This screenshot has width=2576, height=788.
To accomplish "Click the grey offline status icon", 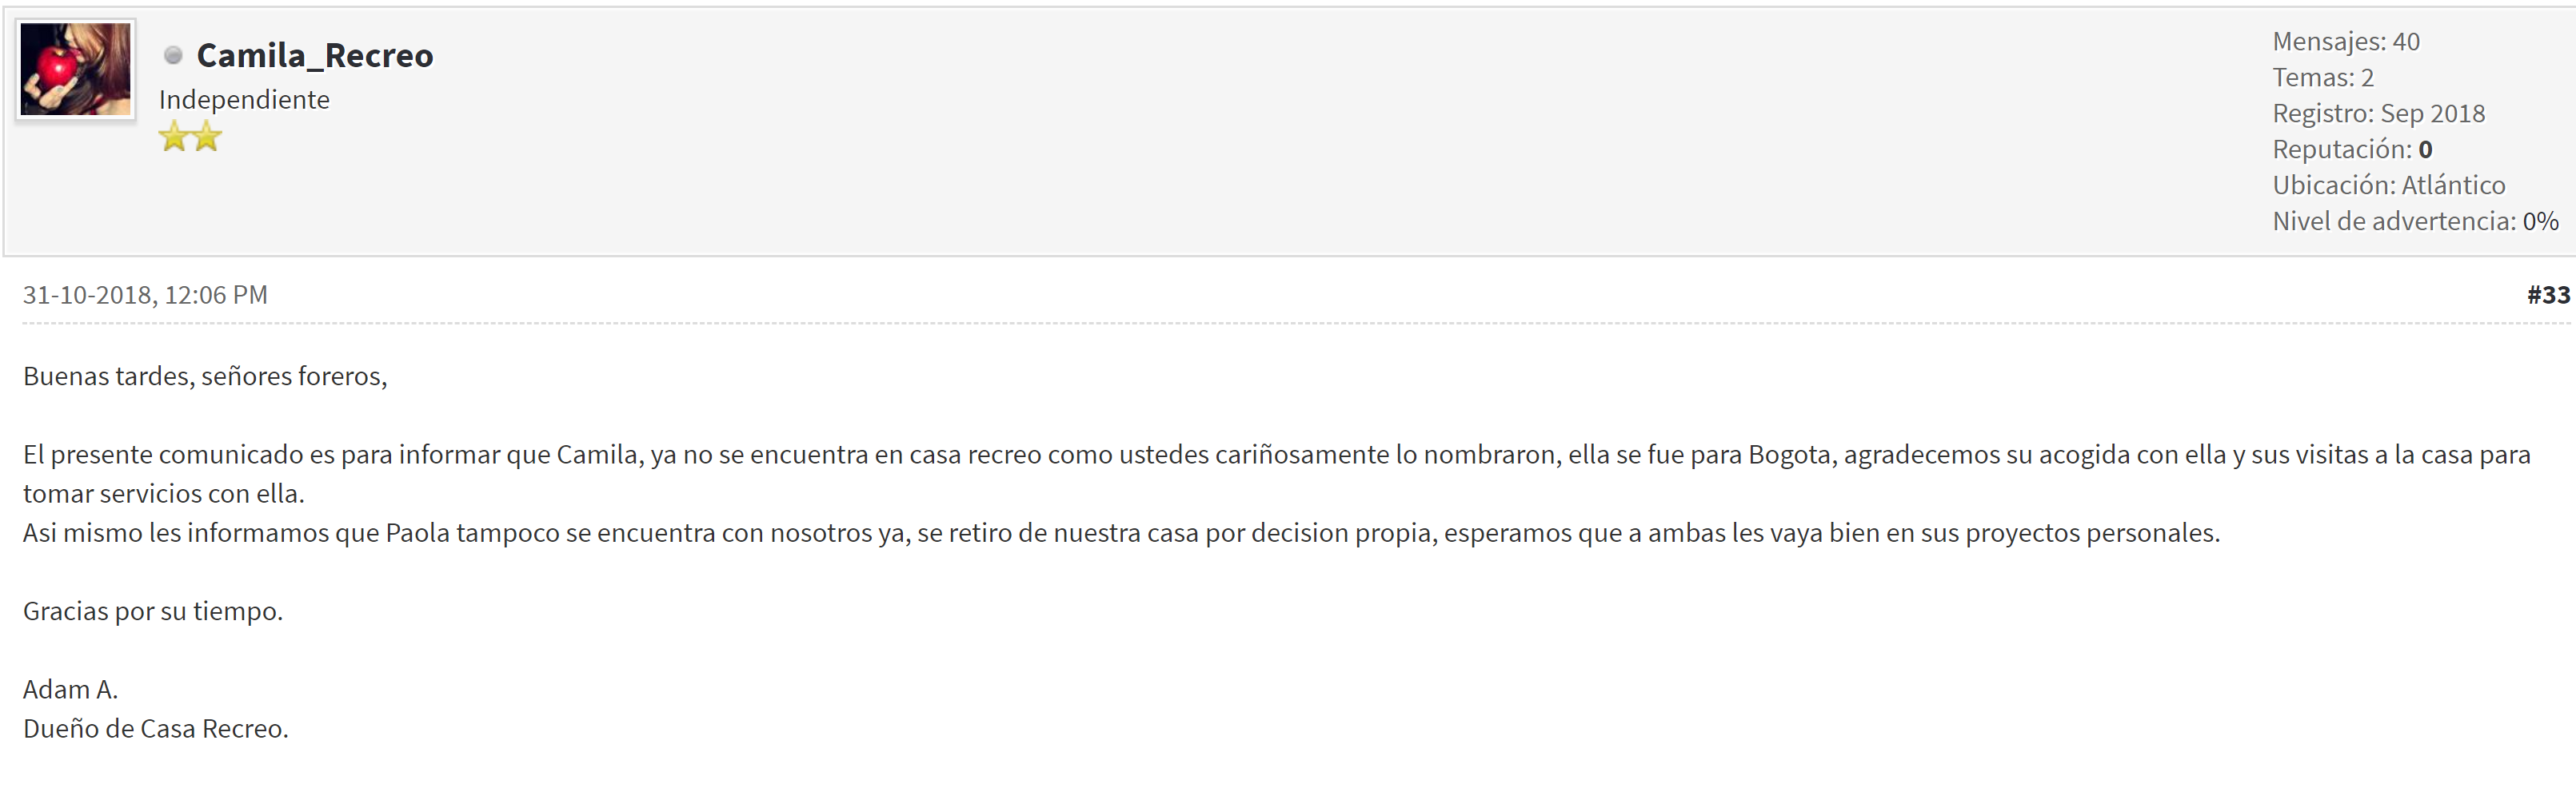I will tap(173, 55).
